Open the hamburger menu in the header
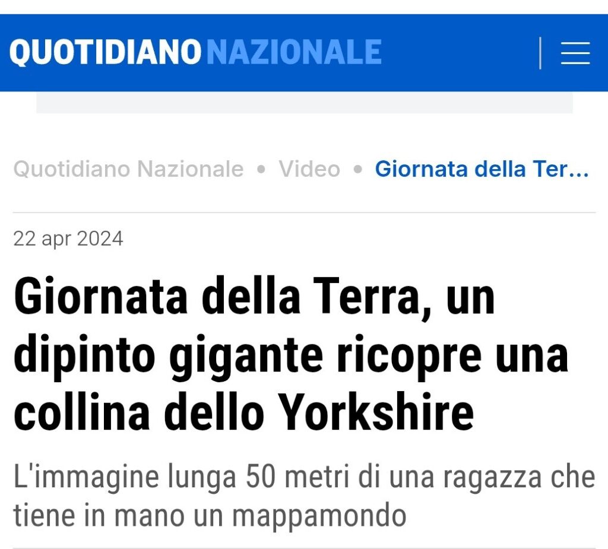The image size is (608, 549). tap(575, 53)
